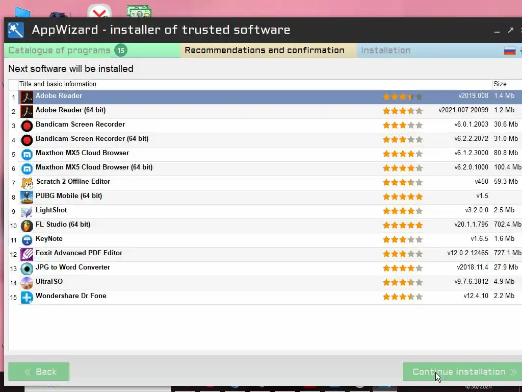Click the star rating of LightShot
Image resolution: width=522 pixels, height=392 pixels.
403,211
